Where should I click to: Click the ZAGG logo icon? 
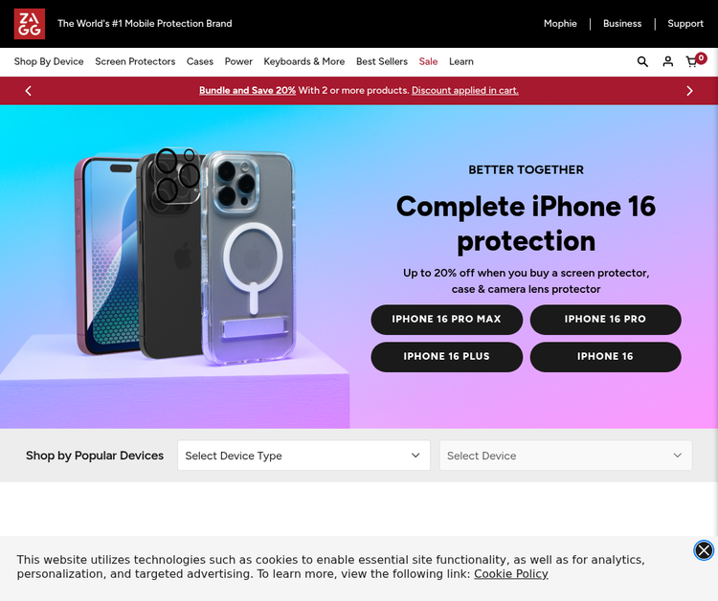[x=29, y=24]
